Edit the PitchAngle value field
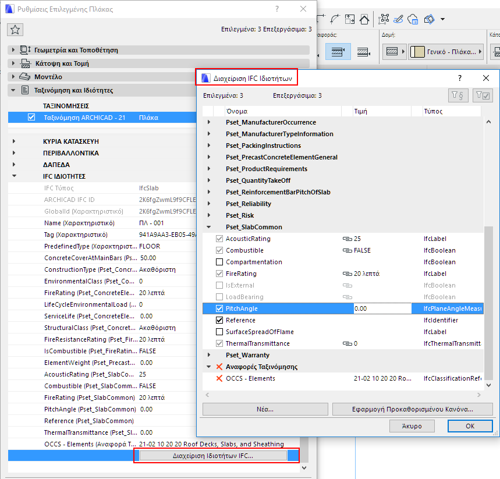 pyautogui.click(x=380, y=308)
